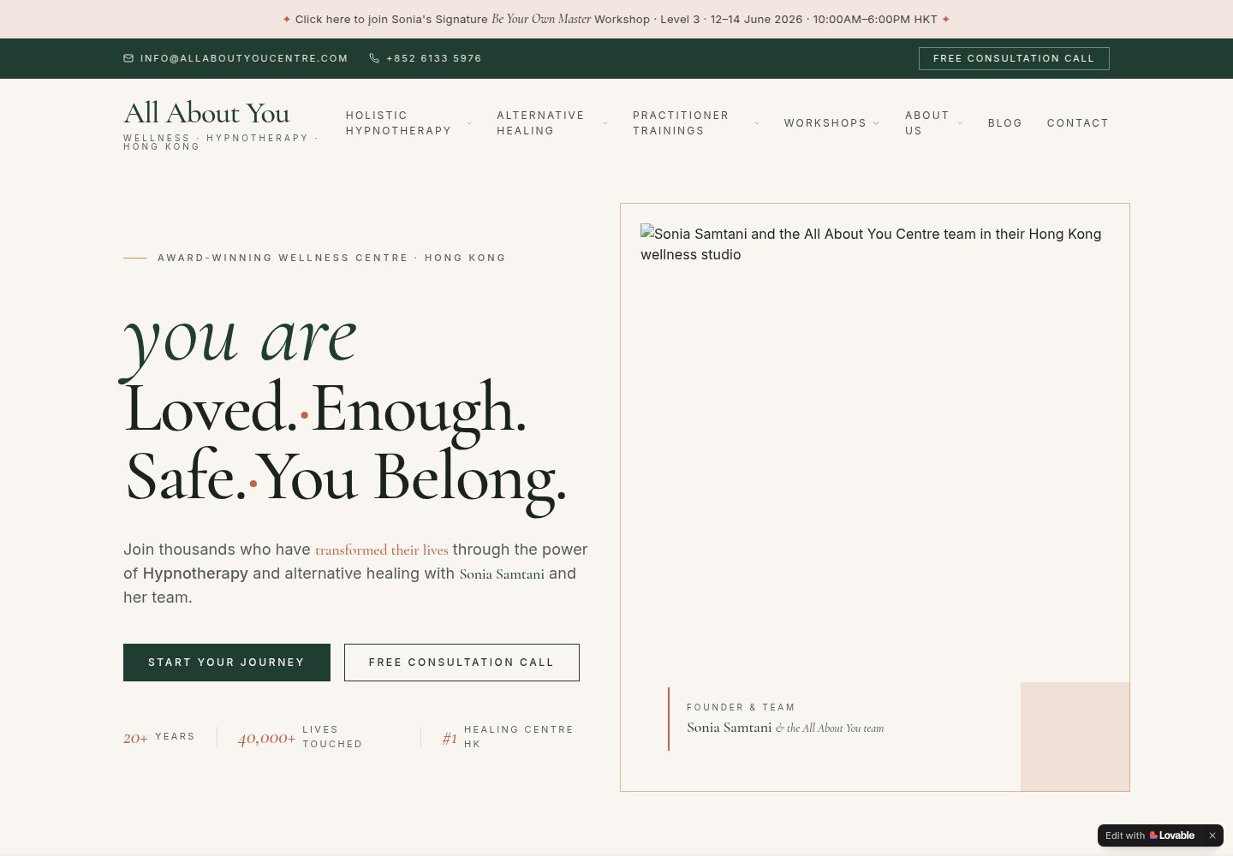Click the Lovable heart logo icon
The image size is (1233, 856).
tap(1153, 835)
